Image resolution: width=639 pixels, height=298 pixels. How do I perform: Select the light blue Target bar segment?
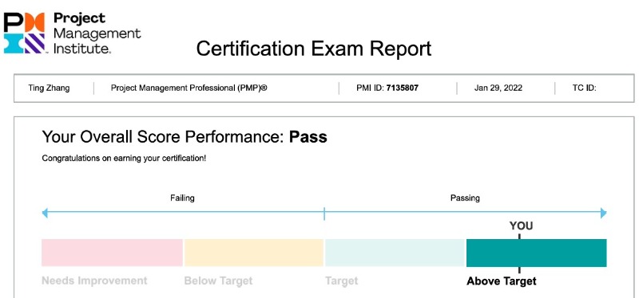[395, 253]
